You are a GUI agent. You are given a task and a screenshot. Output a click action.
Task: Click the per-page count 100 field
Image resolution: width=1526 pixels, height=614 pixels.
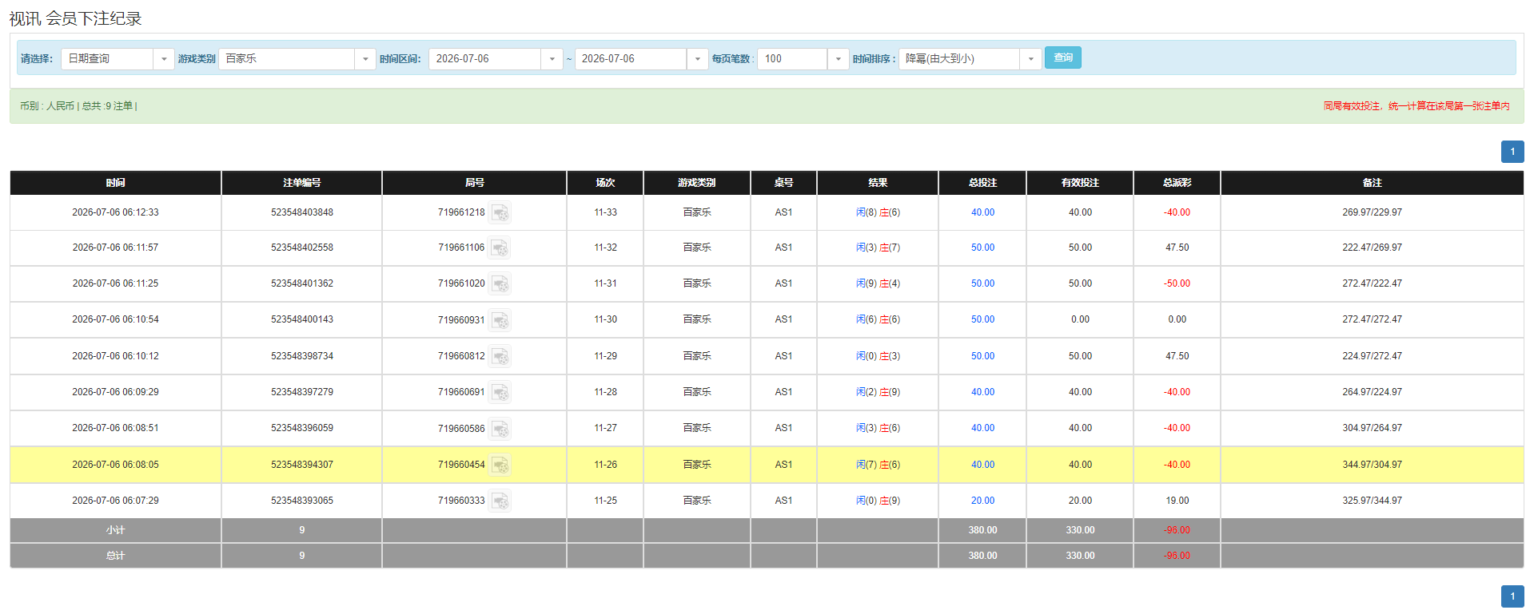tap(792, 59)
